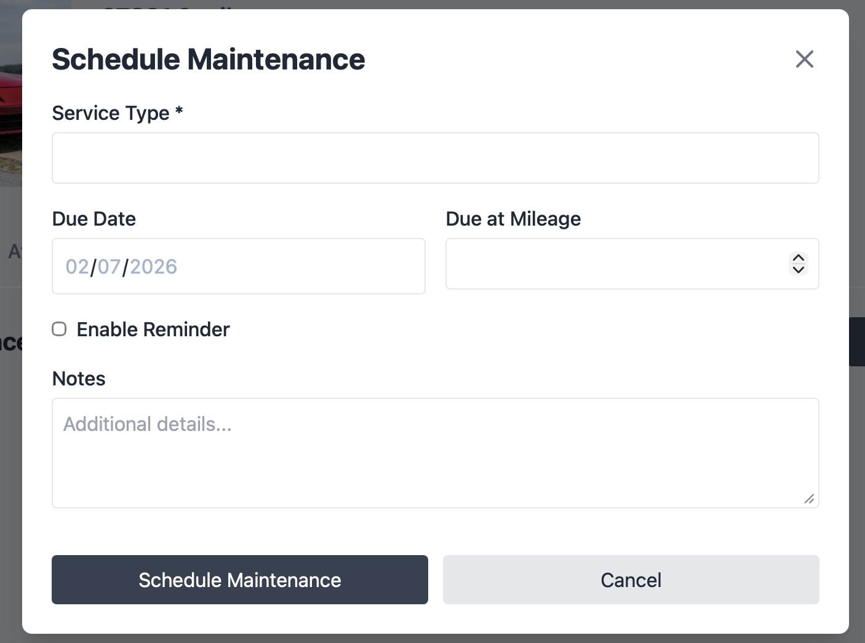Click the mileage stepper up arrow
Image resolution: width=865 pixels, height=643 pixels.
[x=797, y=258]
